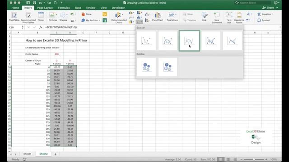Image resolution: width=289 pixels, height=162 pixels.
Task: Switch to the Data tab
Action: point(78,8)
